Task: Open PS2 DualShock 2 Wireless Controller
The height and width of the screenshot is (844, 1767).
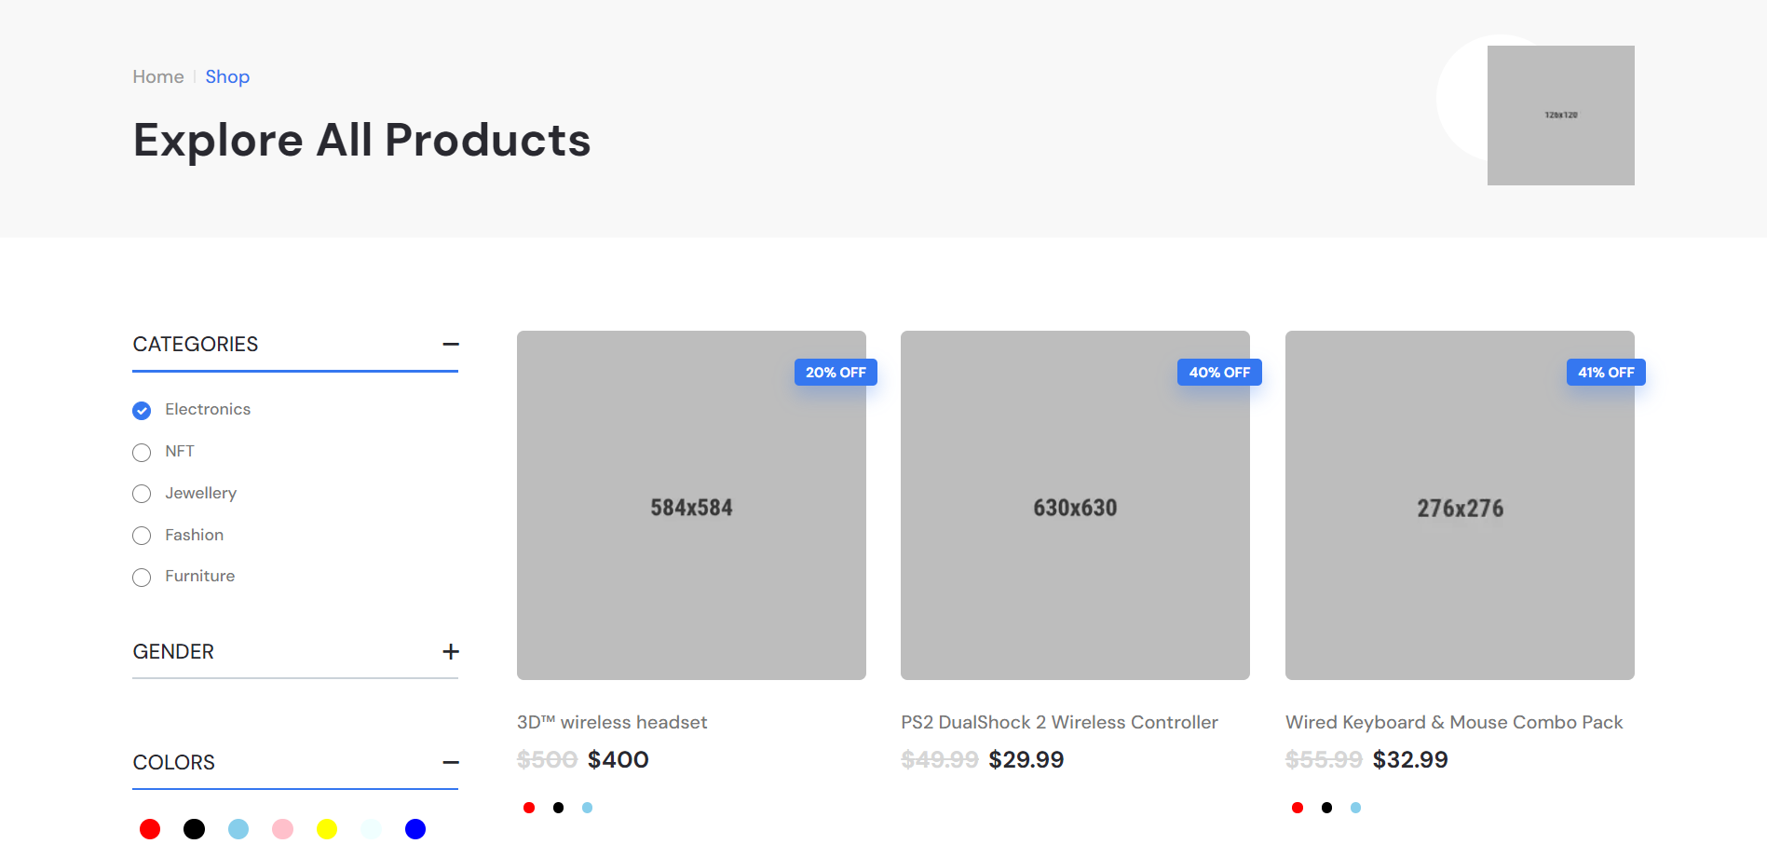Action: pos(1059,723)
